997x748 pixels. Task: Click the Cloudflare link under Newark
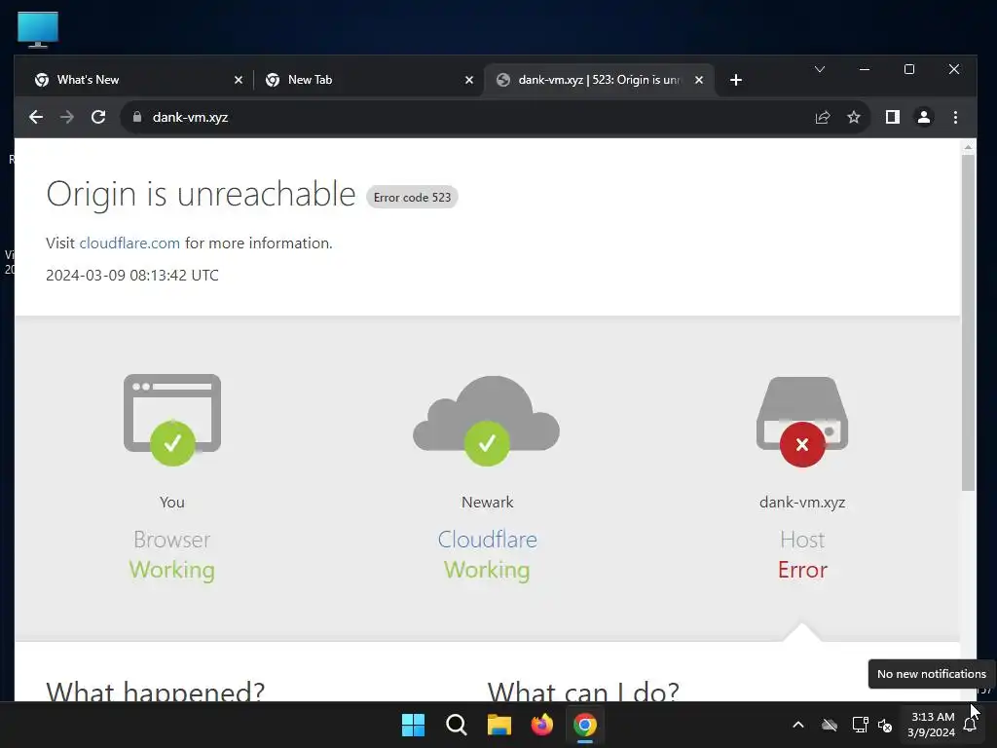(x=487, y=540)
